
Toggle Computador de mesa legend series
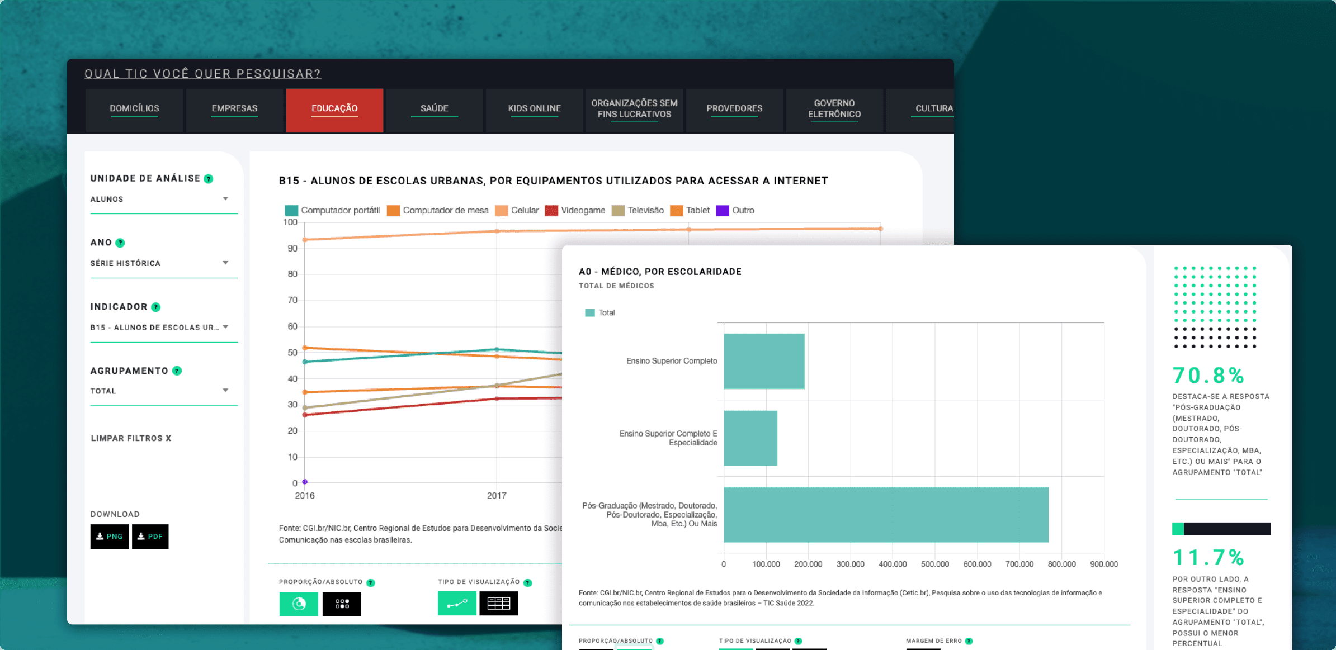tap(438, 211)
